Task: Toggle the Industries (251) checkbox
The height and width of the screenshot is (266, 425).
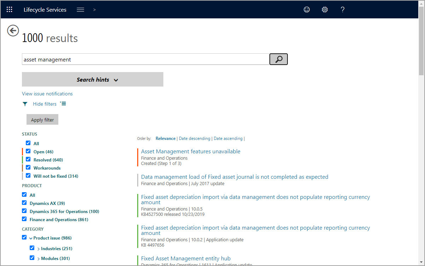Action: [x=32, y=248]
